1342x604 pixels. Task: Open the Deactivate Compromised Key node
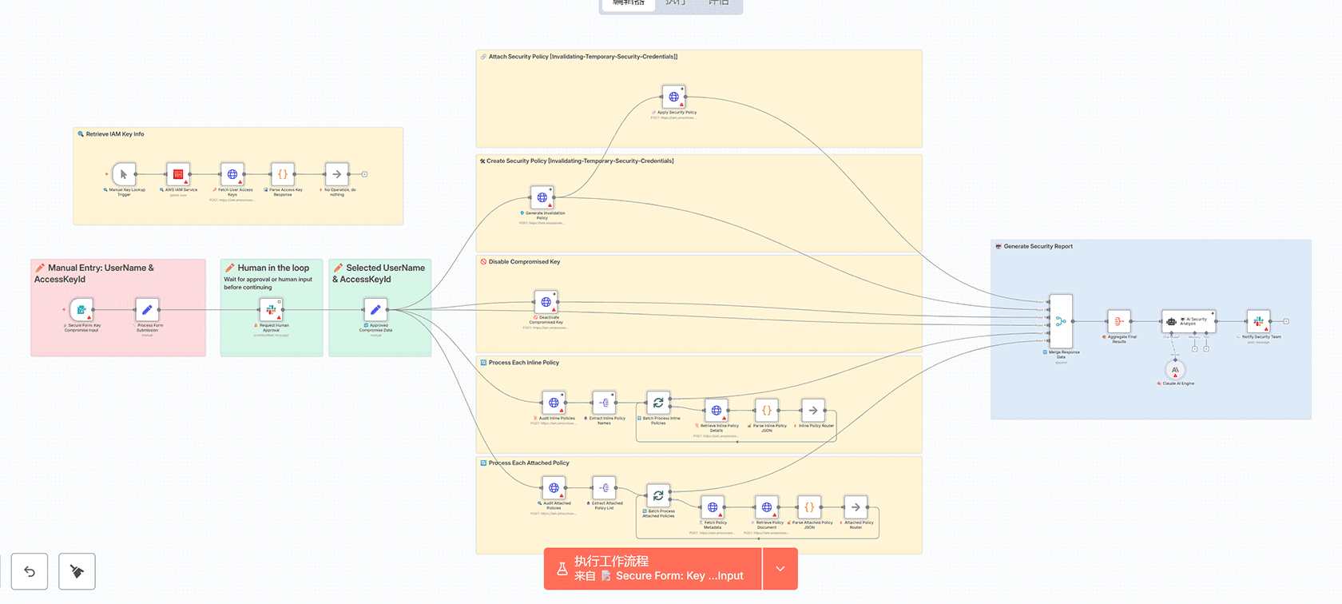coord(546,302)
